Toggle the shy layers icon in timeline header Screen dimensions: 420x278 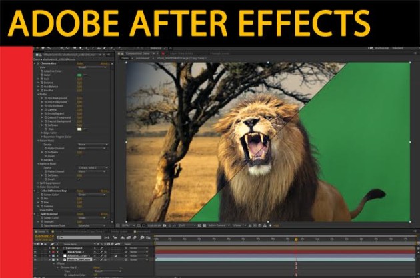point(123,237)
